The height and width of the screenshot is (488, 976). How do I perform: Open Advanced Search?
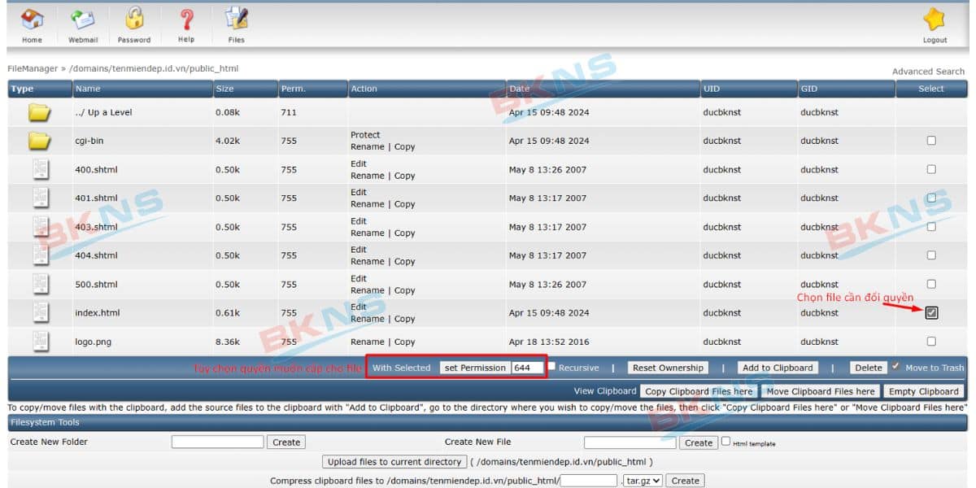[927, 71]
